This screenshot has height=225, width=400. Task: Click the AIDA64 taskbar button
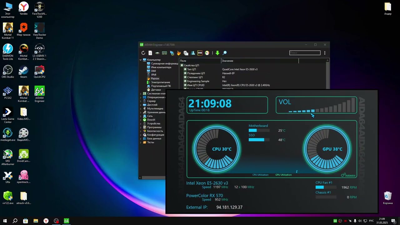pos(66,221)
